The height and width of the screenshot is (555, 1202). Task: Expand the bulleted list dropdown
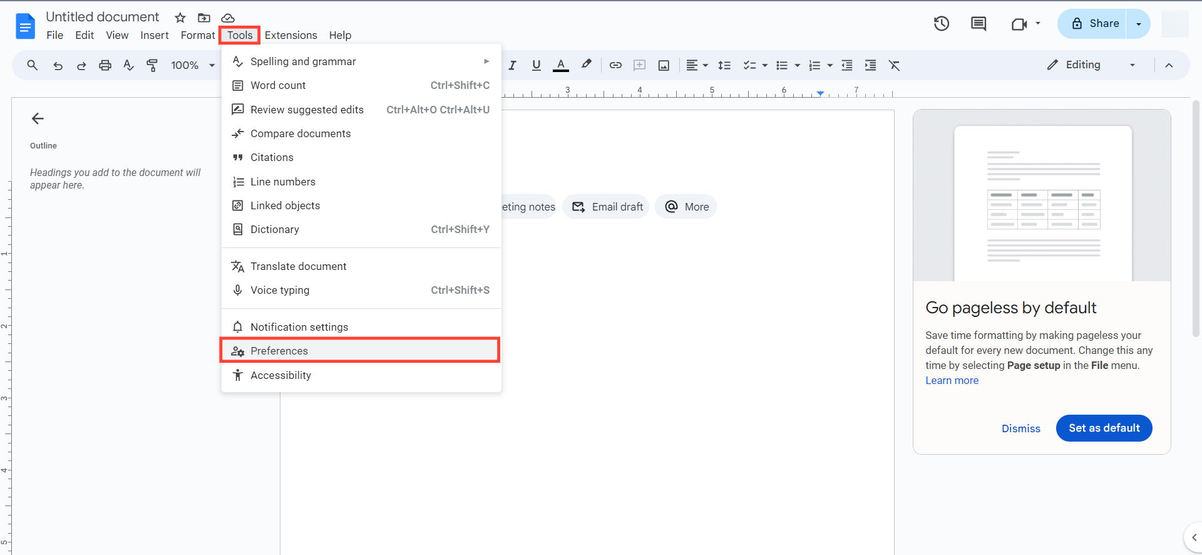click(797, 65)
